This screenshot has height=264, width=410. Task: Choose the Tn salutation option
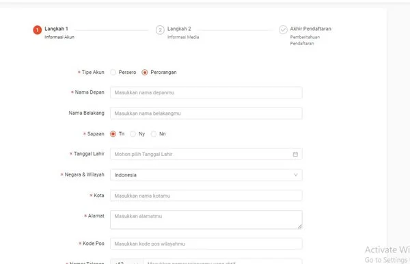113,134
